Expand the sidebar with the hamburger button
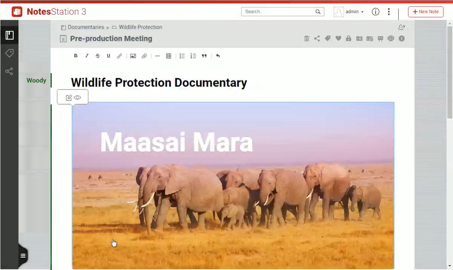Image resolution: width=453 pixels, height=270 pixels. tap(23, 256)
